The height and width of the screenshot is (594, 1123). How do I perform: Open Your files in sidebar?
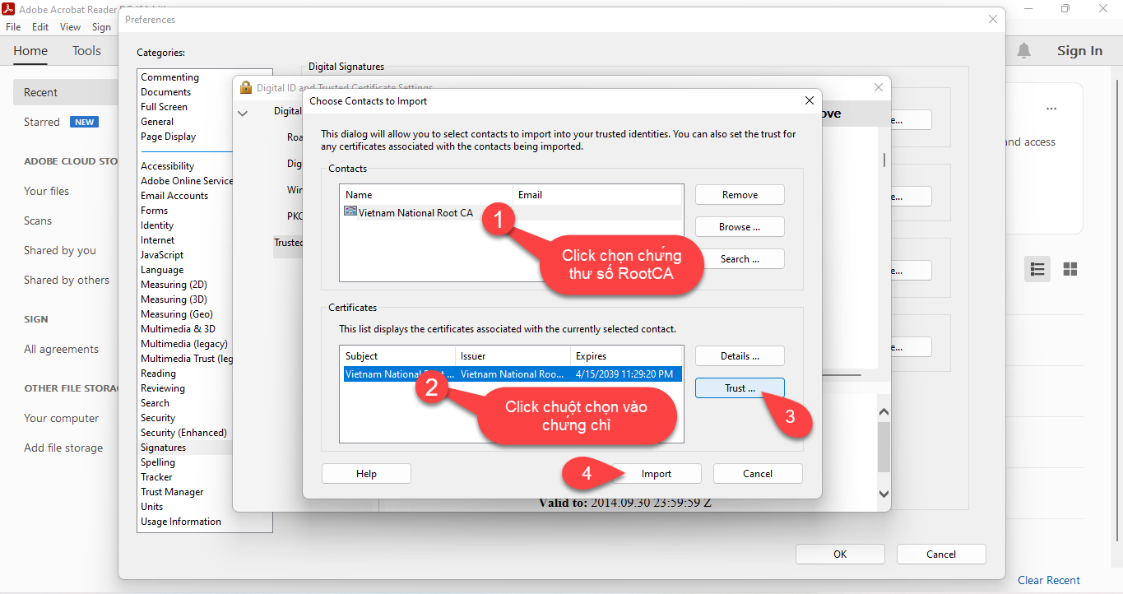click(46, 191)
